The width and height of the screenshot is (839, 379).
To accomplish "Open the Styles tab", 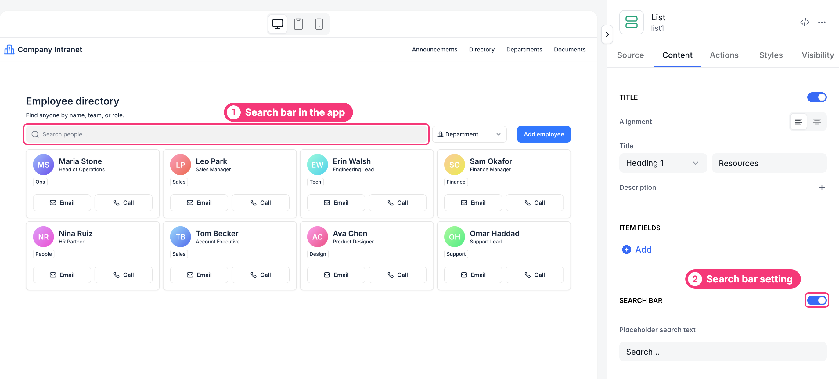I will (771, 55).
